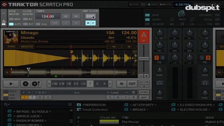Select 1/32 loop size

click(55, 84)
